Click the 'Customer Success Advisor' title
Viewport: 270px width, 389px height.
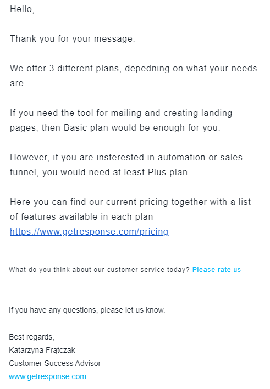55,363
